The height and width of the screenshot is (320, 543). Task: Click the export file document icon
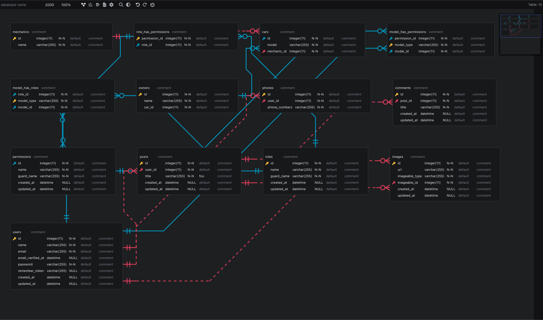point(104,5)
